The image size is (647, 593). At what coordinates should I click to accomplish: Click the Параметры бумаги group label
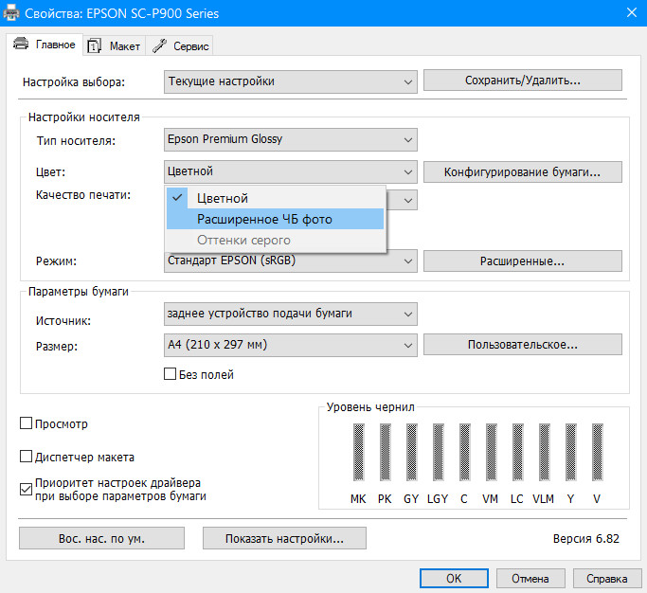point(78,292)
